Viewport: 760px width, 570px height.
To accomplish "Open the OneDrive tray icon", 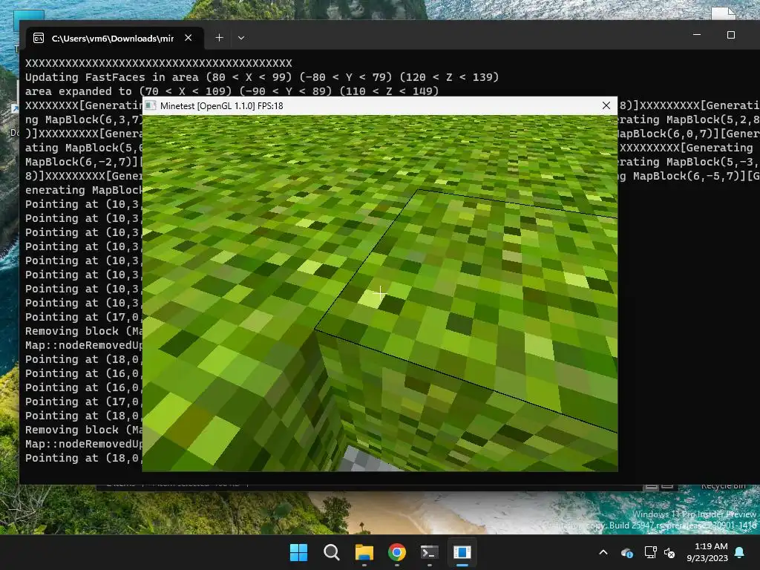I will point(626,552).
